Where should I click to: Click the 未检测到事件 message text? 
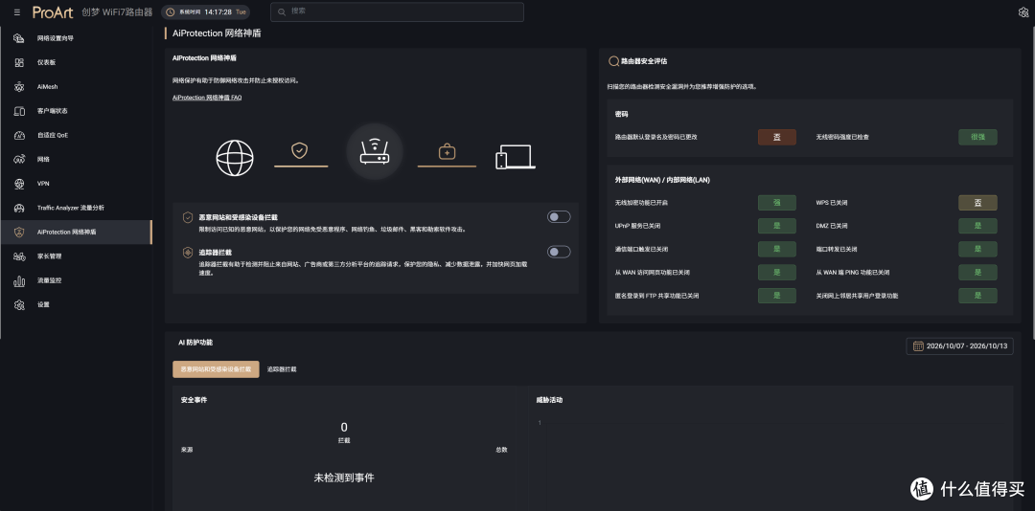pyautogui.click(x=344, y=478)
